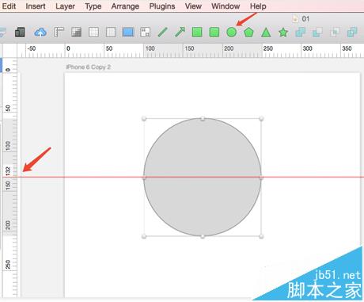Open the Arrange menu
The height and width of the screenshot is (302, 364).
point(125,6)
